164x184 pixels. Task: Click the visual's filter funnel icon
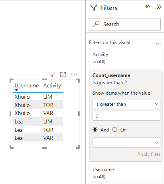pos(52,75)
